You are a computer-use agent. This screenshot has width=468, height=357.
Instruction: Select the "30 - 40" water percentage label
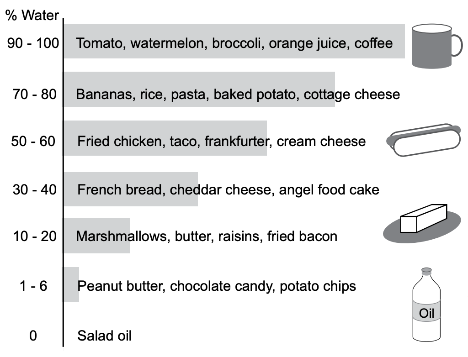coord(35,189)
